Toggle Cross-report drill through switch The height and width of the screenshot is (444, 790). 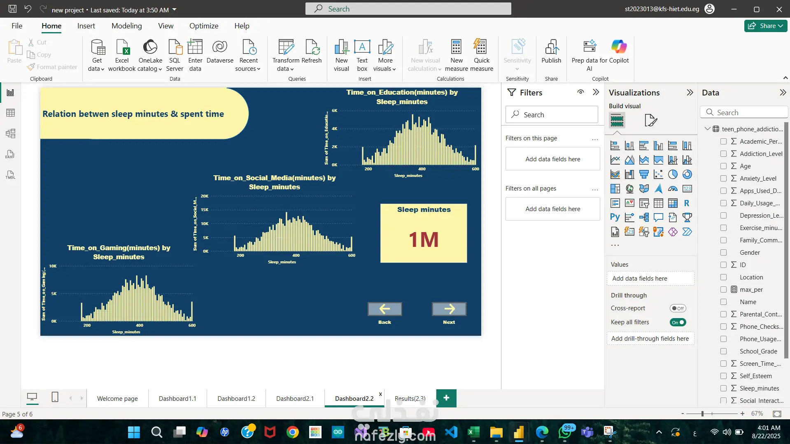[x=678, y=308]
